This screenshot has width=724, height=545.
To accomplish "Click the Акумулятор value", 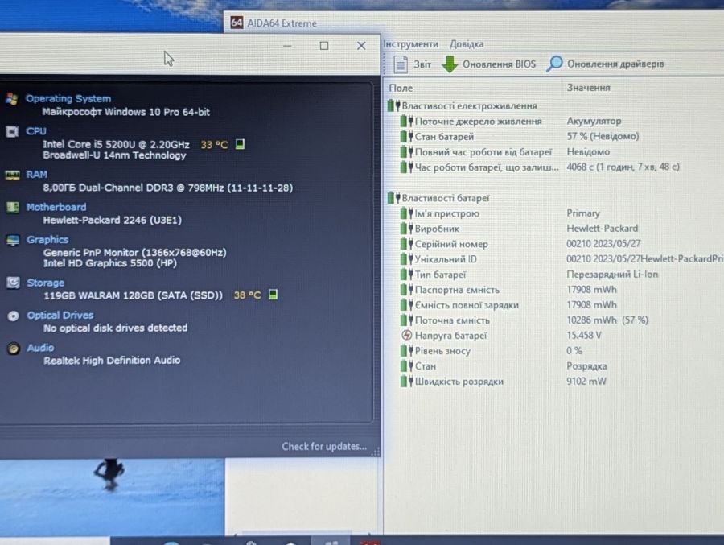I will tap(594, 121).
